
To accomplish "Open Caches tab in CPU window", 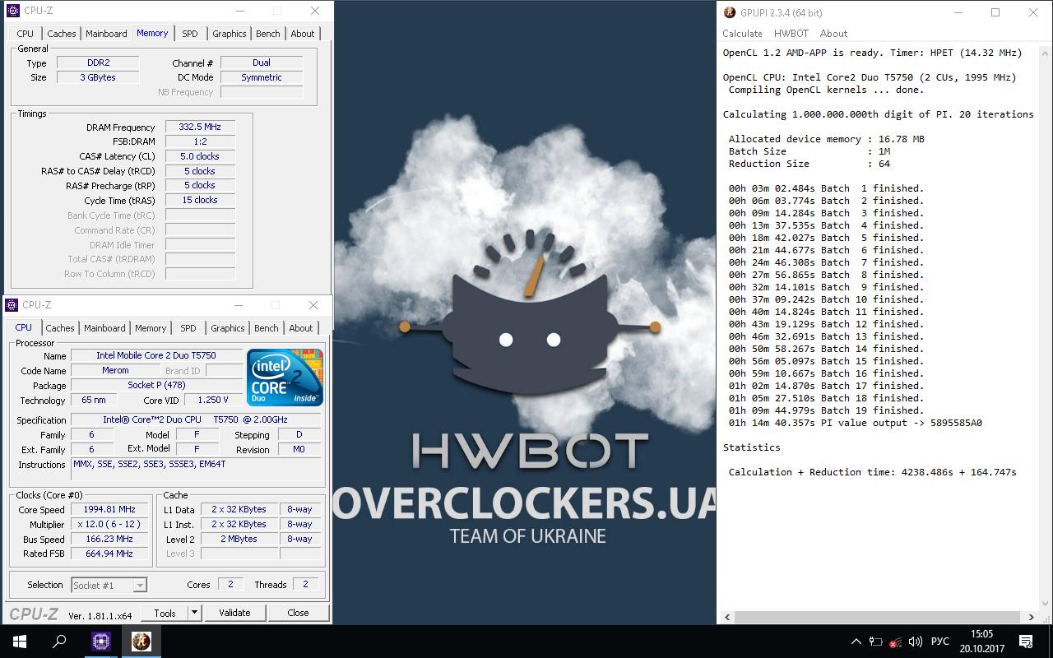I will coord(60,328).
